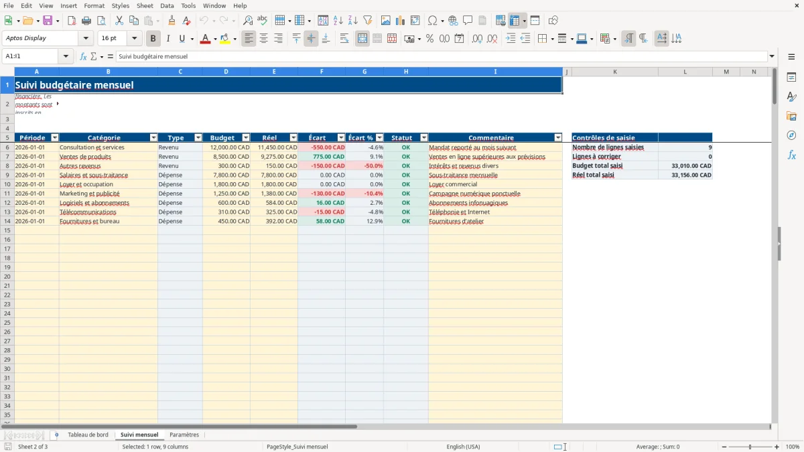Open the Data menu
Screen dimensions: 804x452
[x=167, y=5]
